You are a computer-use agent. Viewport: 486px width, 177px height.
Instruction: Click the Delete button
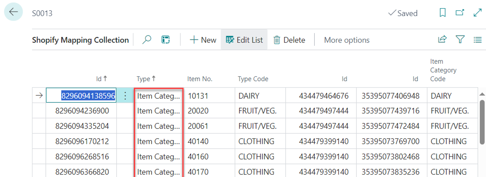pyautogui.click(x=289, y=40)
